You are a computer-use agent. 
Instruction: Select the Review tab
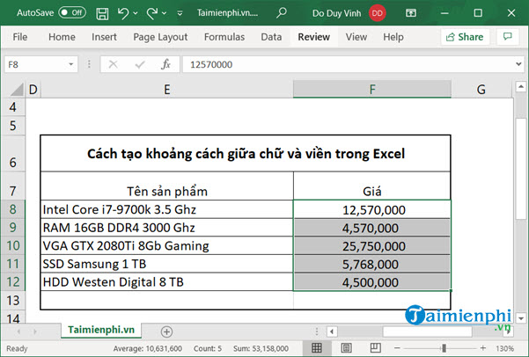tap(313, 37)
